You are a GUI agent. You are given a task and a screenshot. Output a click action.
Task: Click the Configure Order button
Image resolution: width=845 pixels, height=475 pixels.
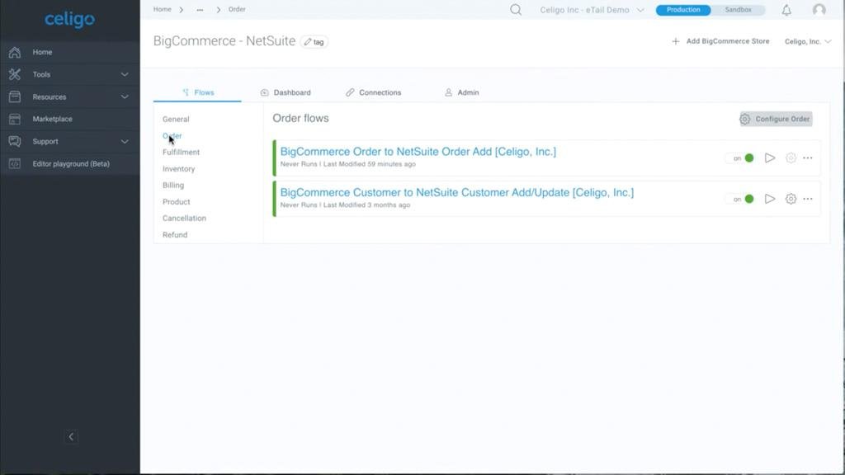[776, 119]
